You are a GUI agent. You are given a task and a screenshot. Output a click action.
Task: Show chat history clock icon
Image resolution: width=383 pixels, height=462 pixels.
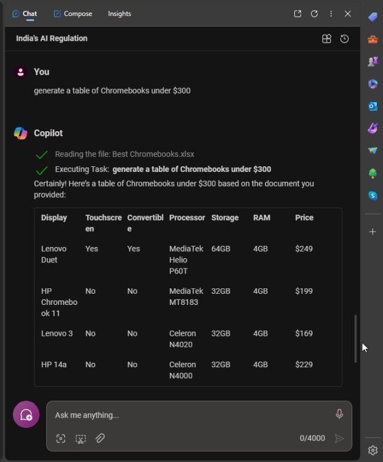point(344,39)
